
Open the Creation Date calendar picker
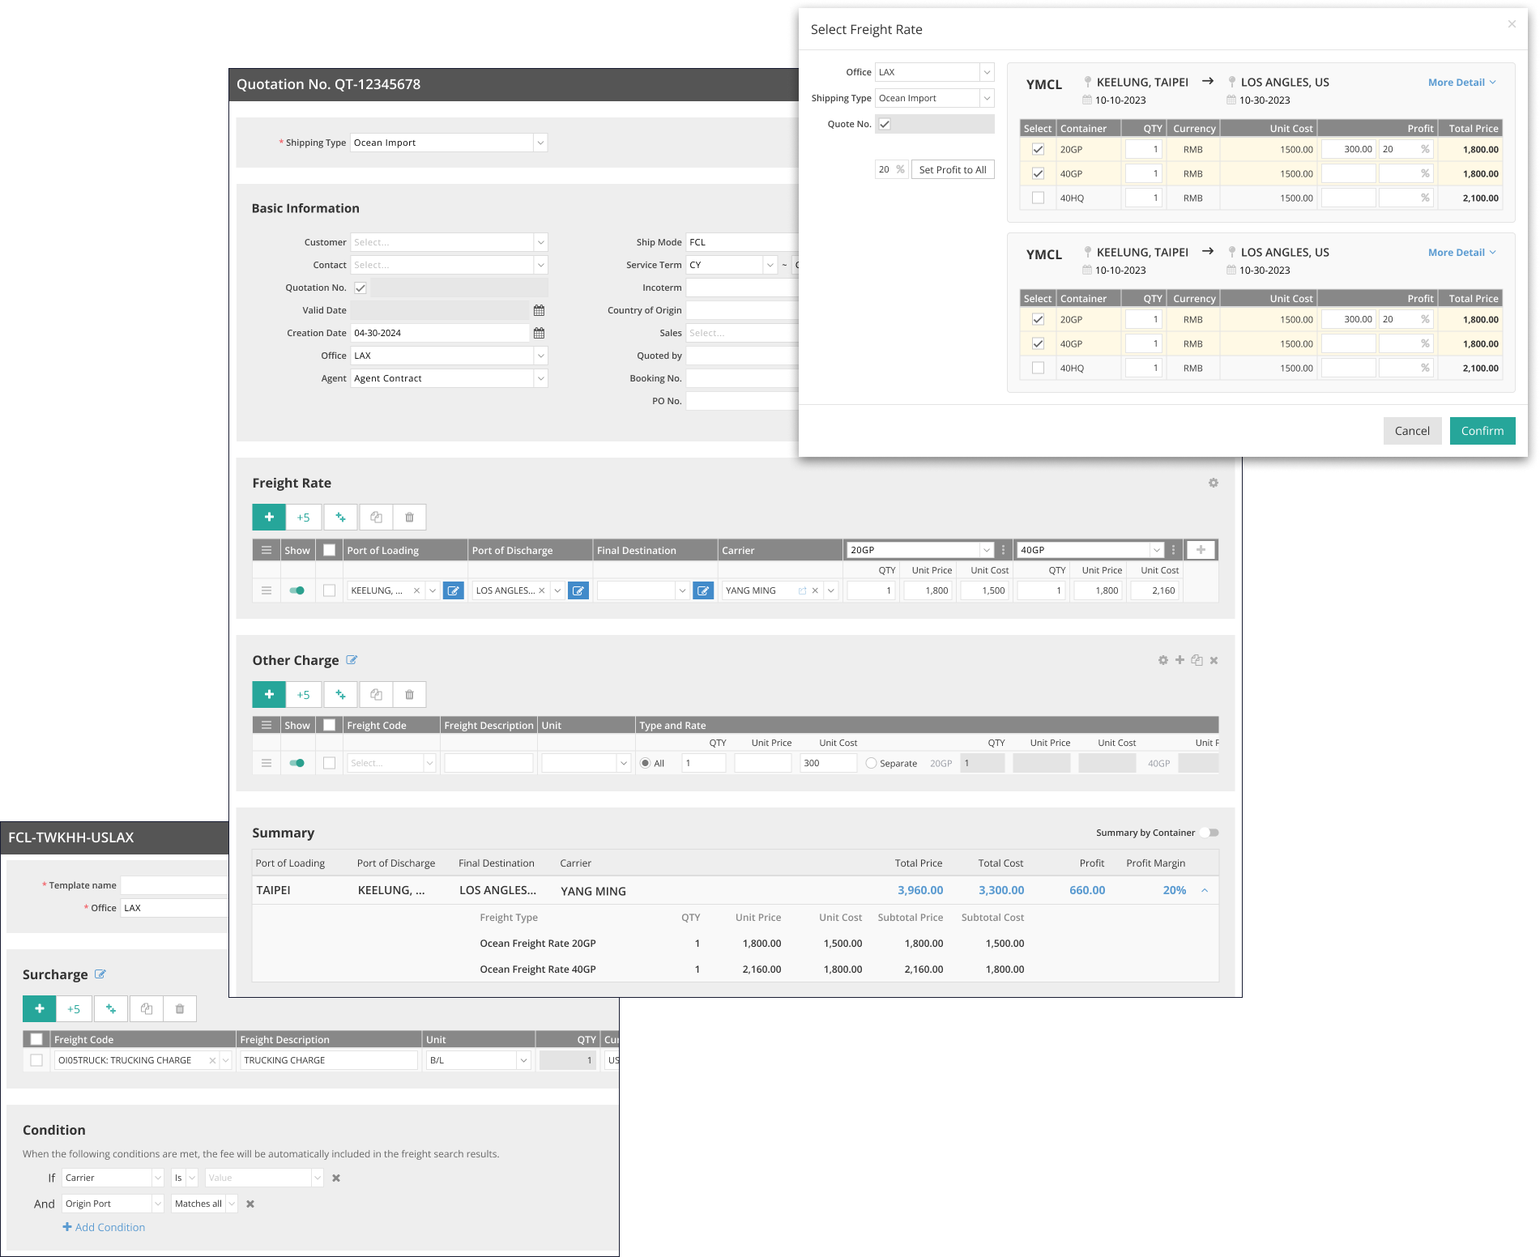pos(539,333)
